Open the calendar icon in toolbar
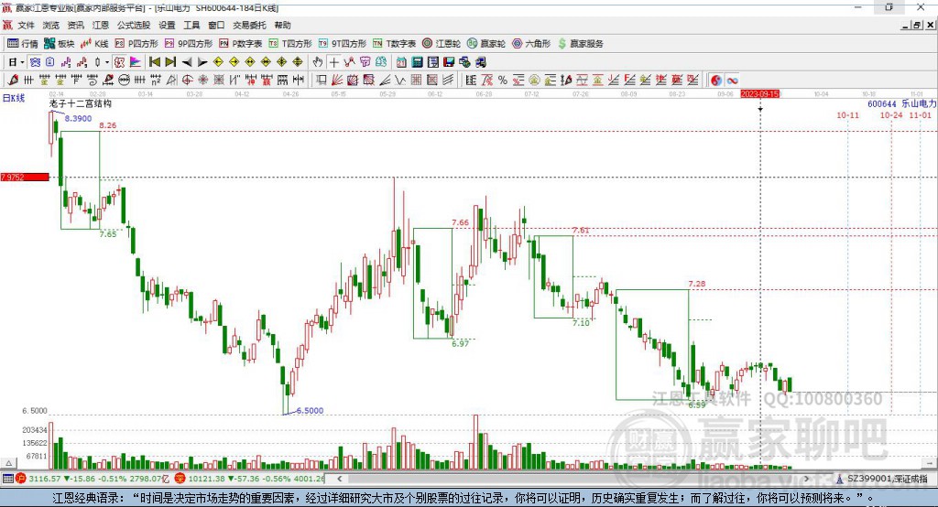 point(401,62)
